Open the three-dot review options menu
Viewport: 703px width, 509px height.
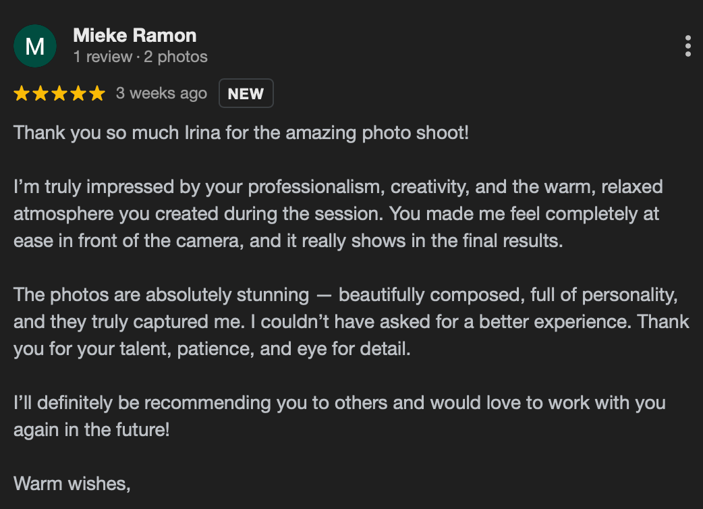(687, 46)
